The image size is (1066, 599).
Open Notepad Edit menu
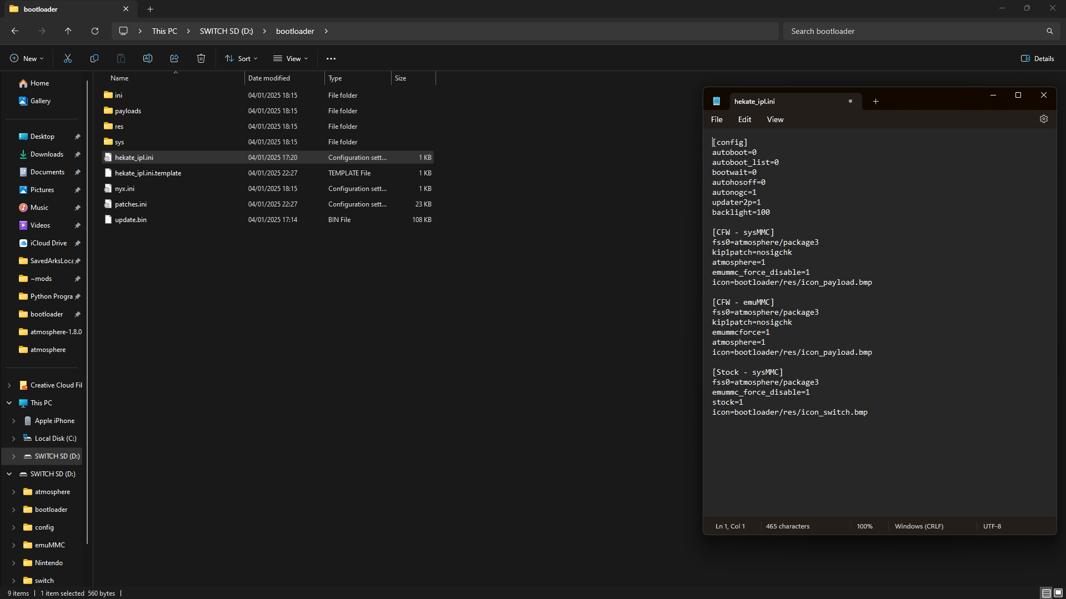tap(744, 119)
